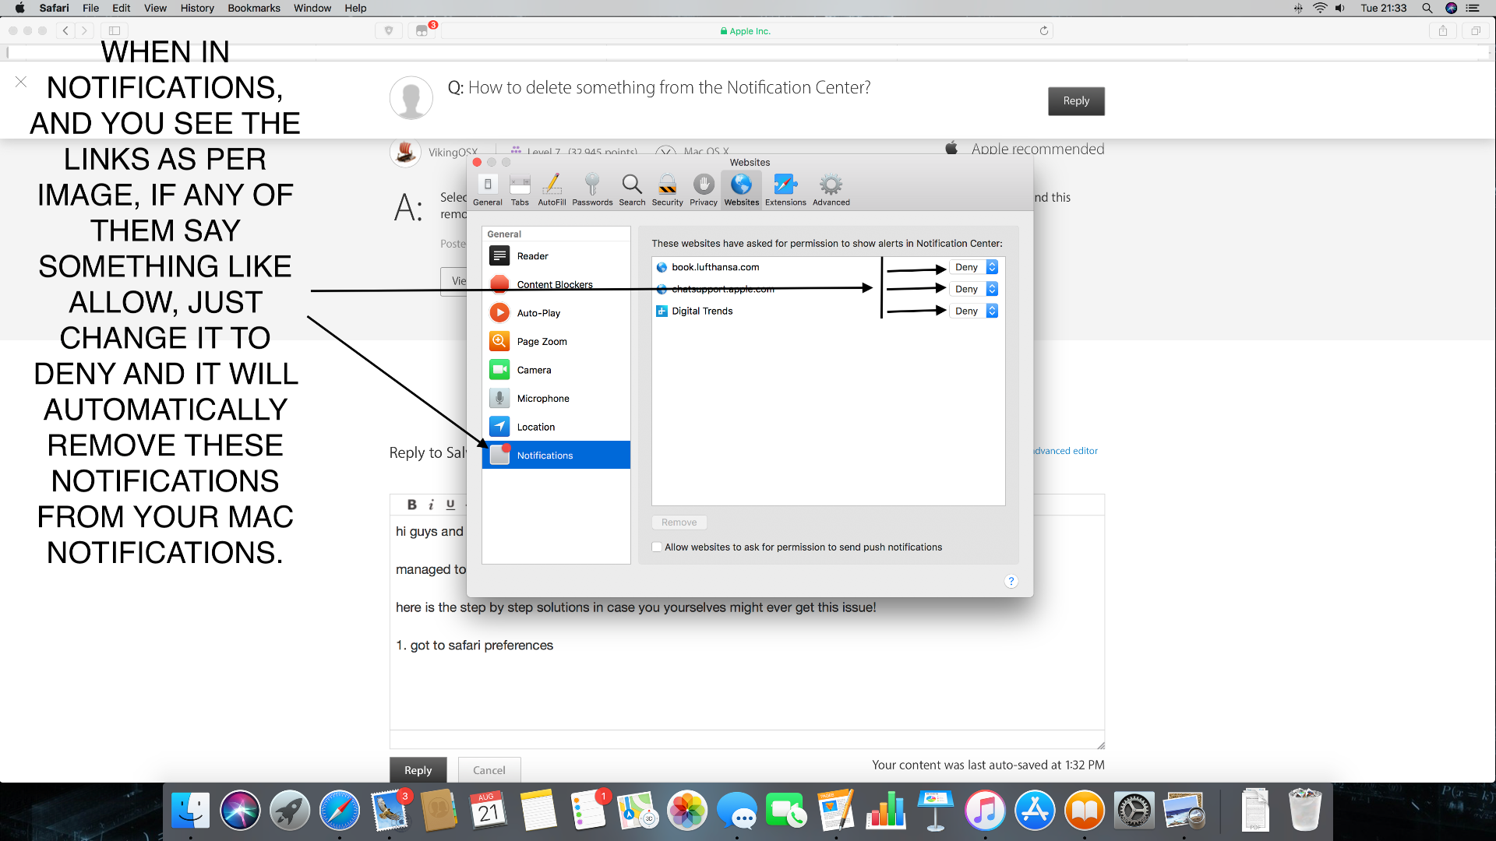This screenshot has height=841, width=1496.
Task: Click the Safari address bar
Action: tap(745, 31)
